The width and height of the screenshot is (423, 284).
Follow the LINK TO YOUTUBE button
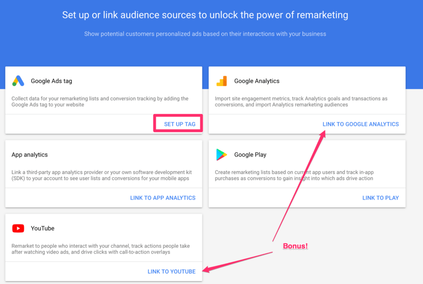tap(171, 272)
